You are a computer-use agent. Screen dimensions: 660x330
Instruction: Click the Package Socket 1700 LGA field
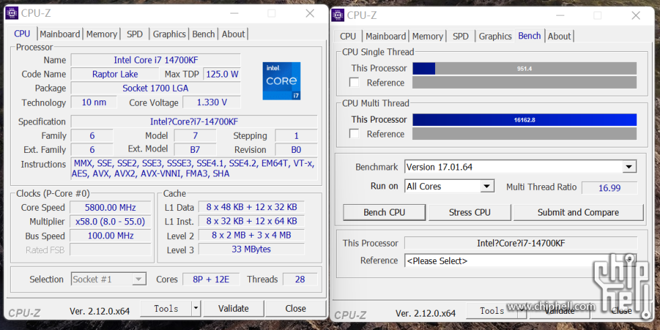click(x=156, y=88)
